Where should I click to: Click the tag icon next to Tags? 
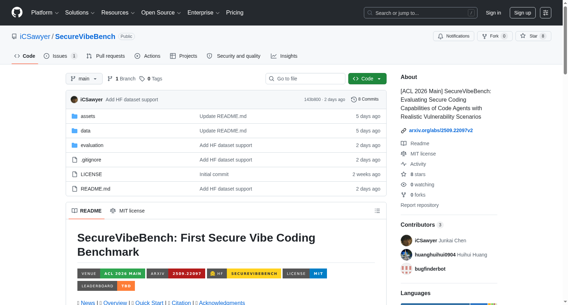click(x=142, y=79)
